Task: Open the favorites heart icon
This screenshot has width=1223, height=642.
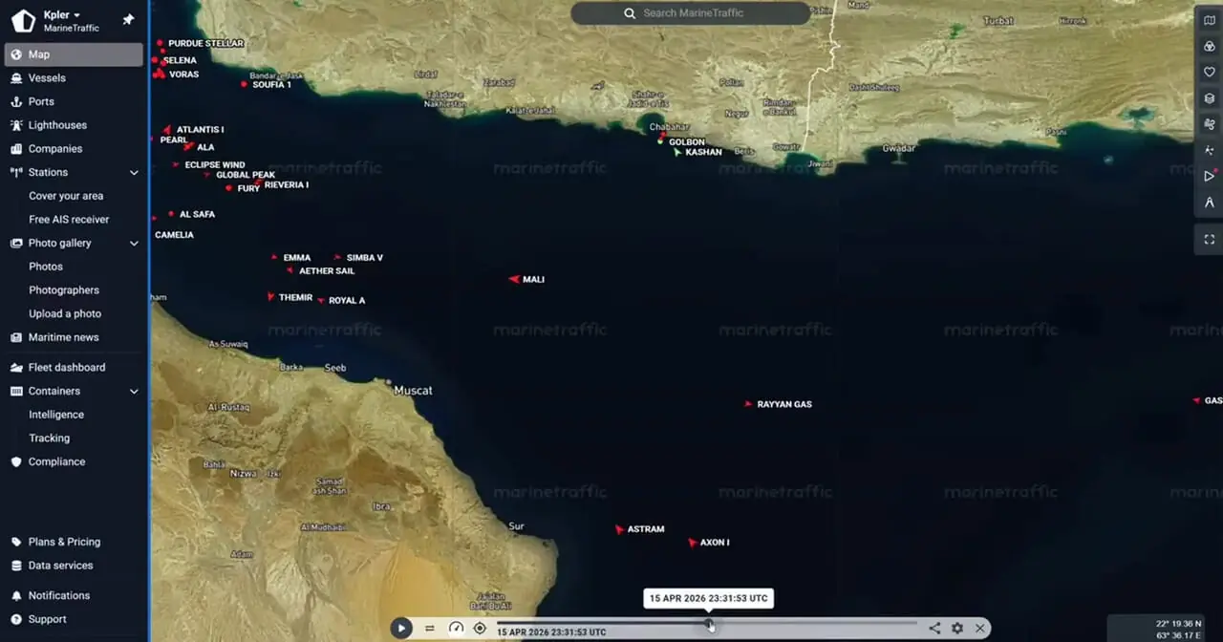Action: [1209, 72]
